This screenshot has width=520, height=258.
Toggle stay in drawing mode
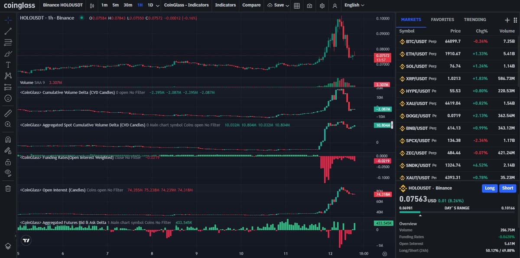coord(8,151)
